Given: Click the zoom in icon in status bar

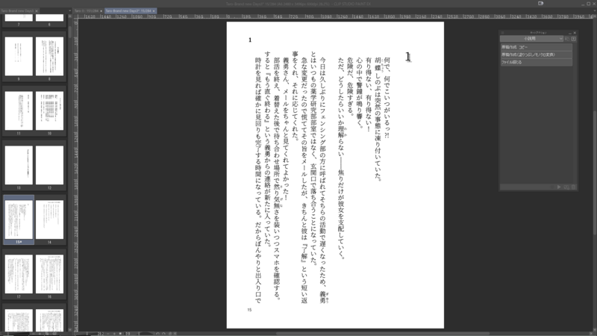Looking at the screenshot, I should pyautogui.click(x=114, y=334).
